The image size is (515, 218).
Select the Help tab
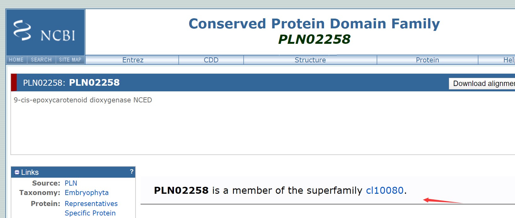coord(509,60)
